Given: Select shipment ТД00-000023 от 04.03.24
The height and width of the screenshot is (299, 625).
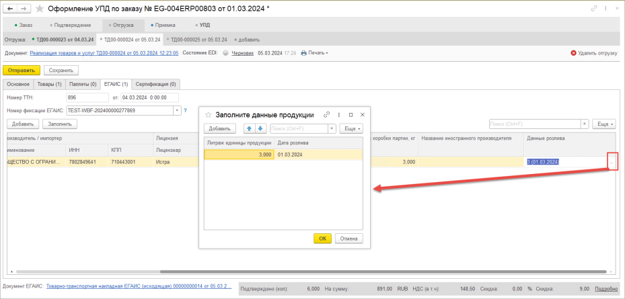Looking at the screenshot, I should click(63, 40).
